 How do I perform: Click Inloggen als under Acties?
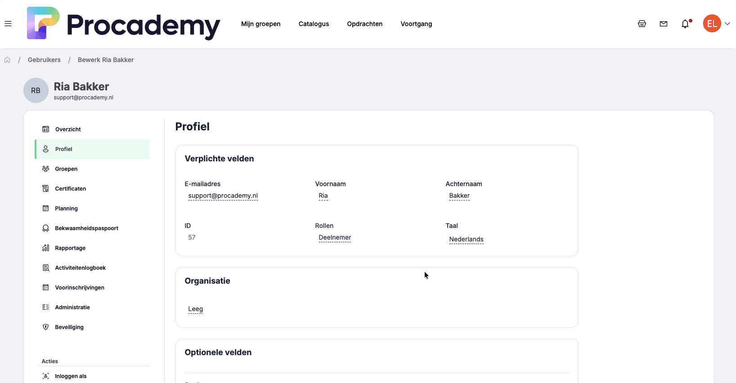[x=71, y=376]
